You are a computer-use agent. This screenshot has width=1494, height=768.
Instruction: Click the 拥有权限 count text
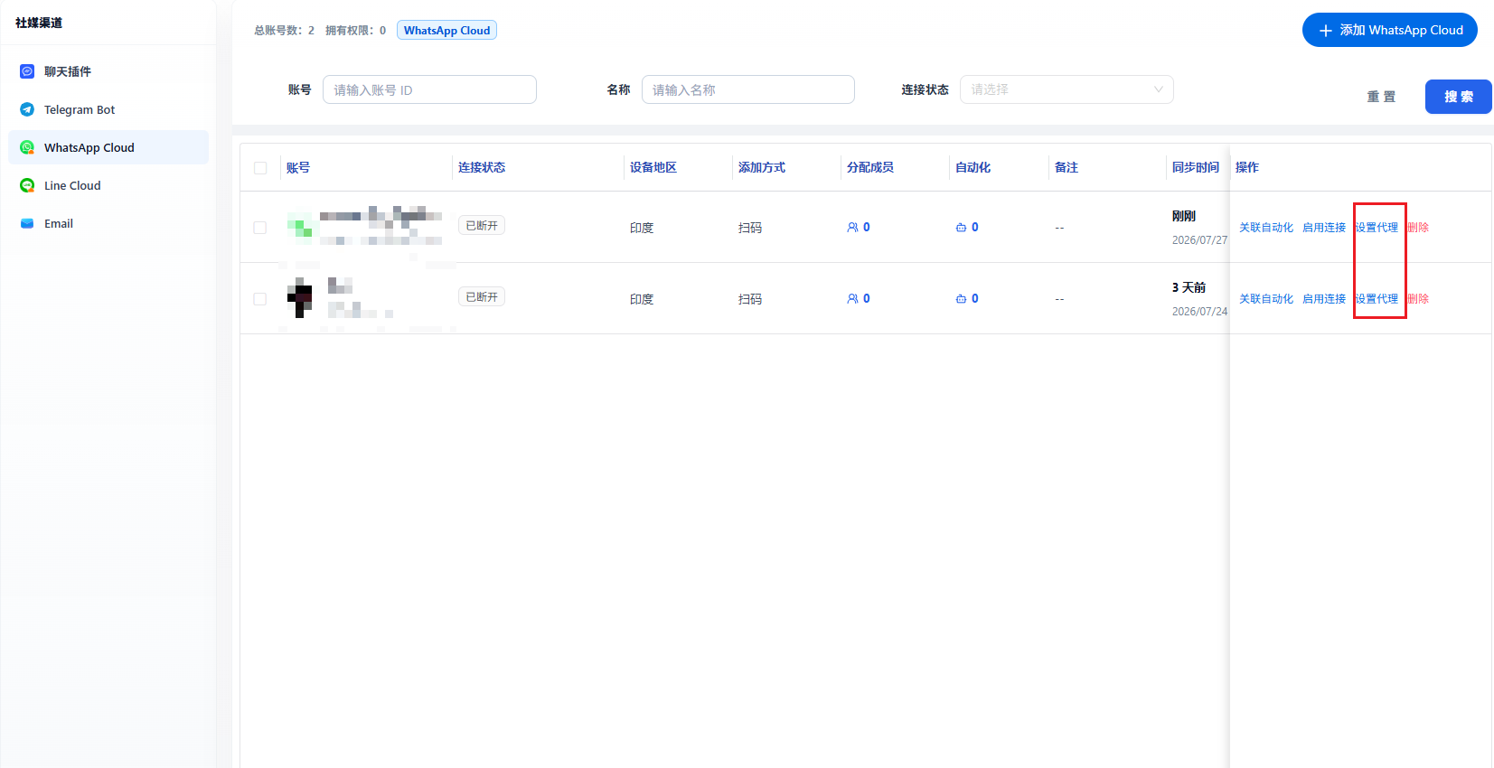pos(356,31)
